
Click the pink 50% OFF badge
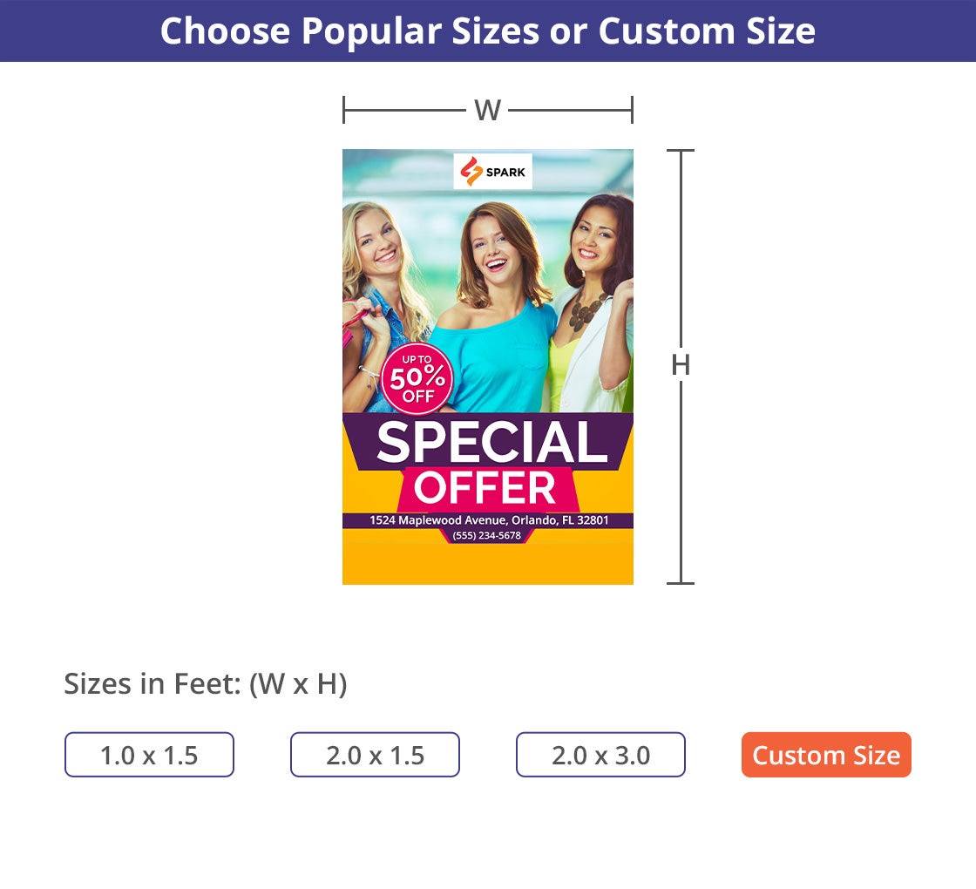click(417, 378)
